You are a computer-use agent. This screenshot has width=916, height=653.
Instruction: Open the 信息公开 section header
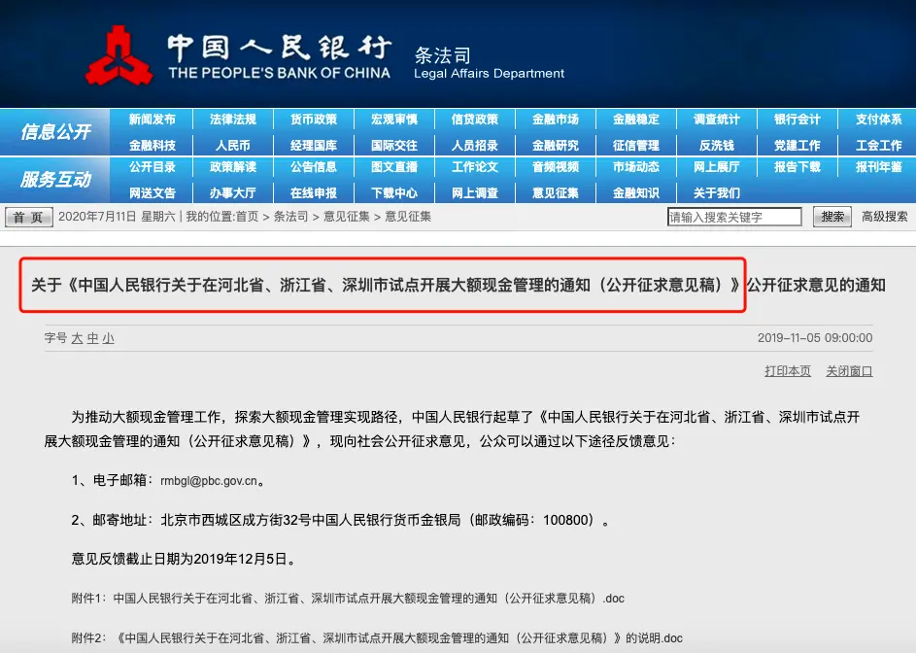coord(55,132)
